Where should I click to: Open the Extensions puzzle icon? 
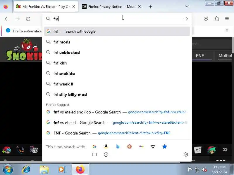point(216,19)
